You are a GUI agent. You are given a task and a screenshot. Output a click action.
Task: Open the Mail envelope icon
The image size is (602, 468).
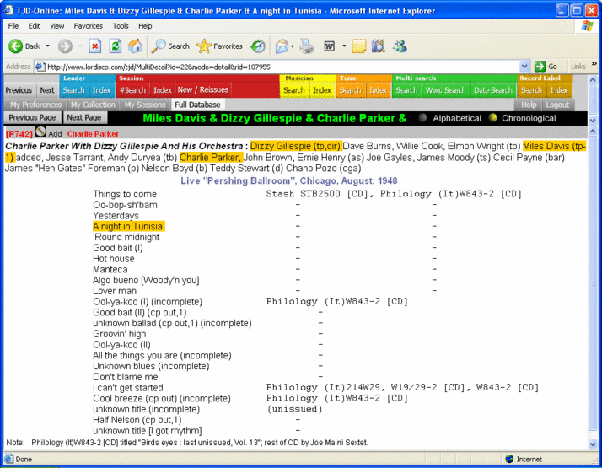click(282, 46)
